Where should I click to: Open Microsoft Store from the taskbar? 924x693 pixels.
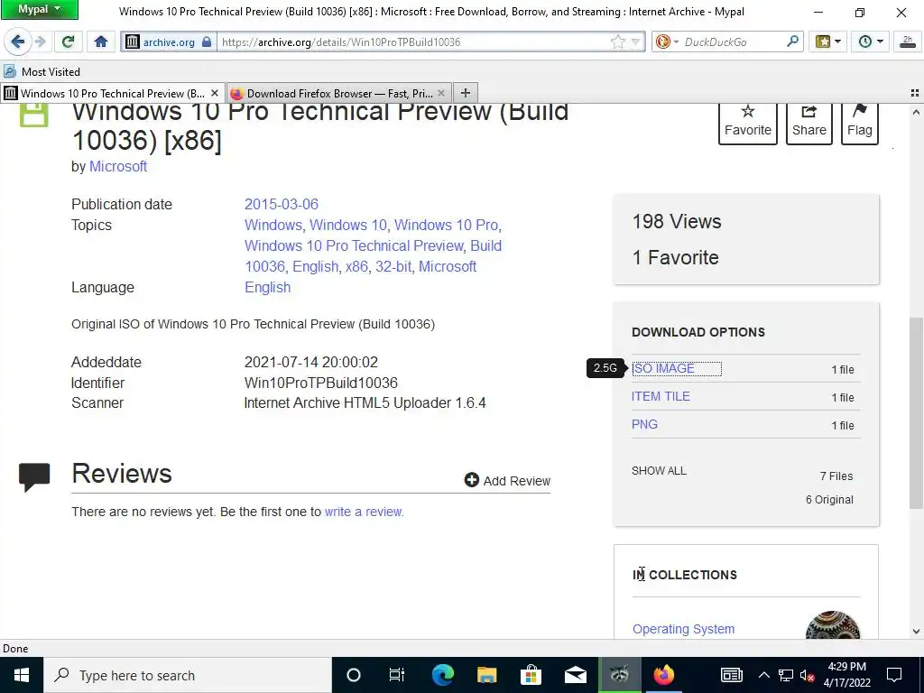pos(531,675)
